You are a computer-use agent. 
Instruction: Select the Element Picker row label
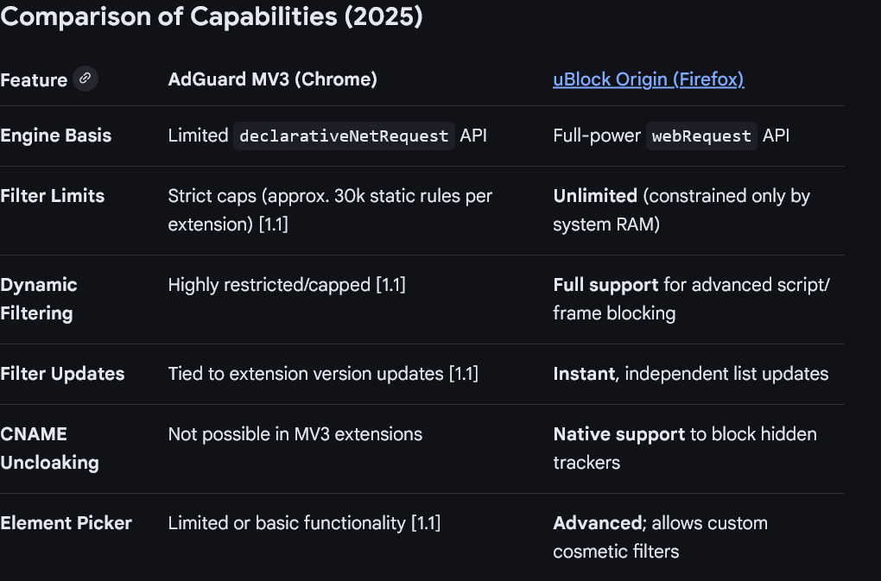(66, 522)
